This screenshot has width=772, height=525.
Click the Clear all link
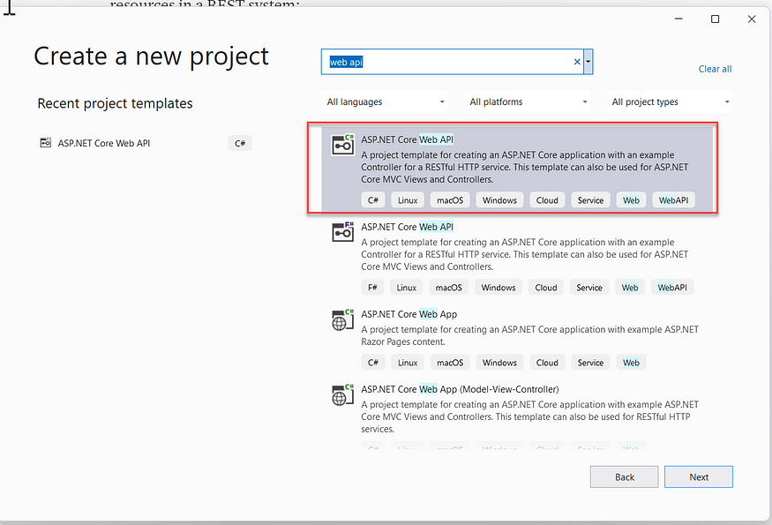tap(715, 69)
